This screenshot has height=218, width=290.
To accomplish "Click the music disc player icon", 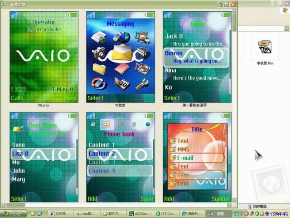I will coord(142,68).
